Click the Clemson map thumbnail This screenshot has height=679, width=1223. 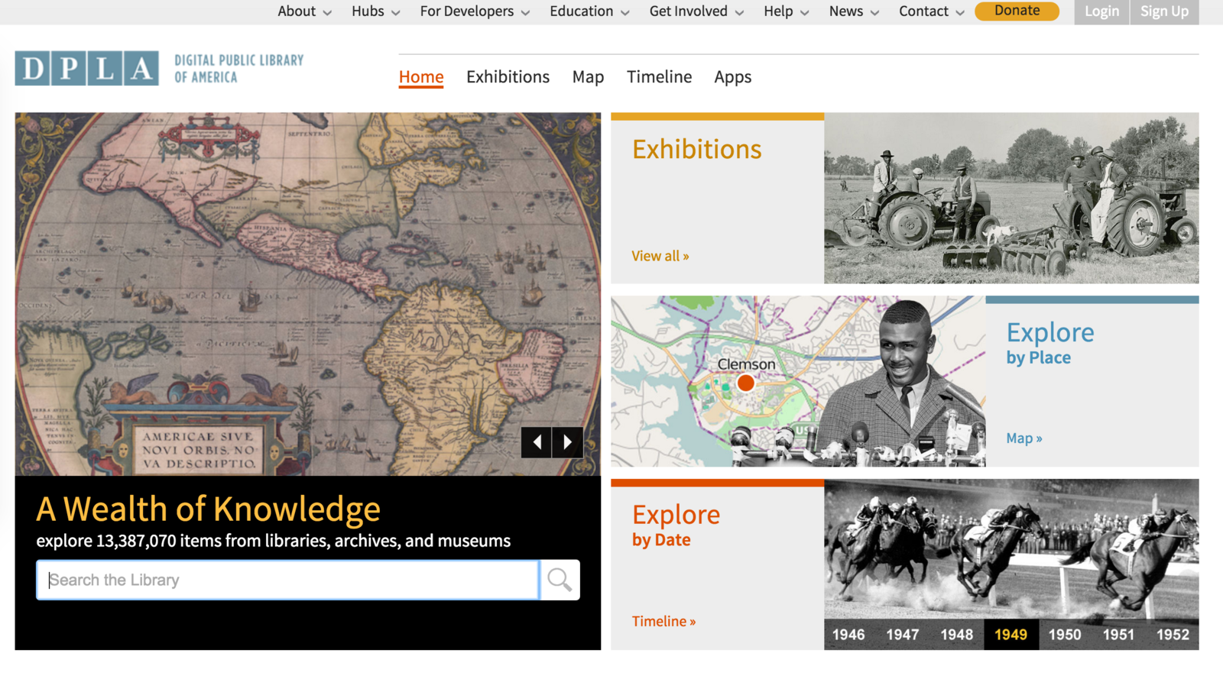pyautogui.click(x=798, y=382)
